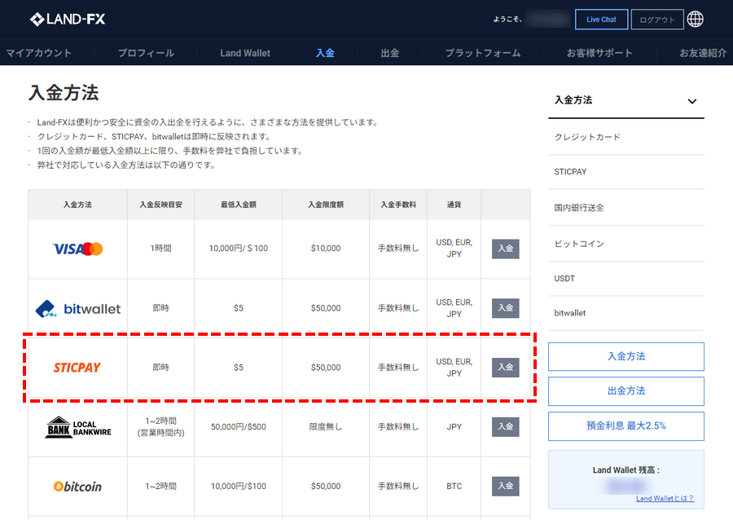Open the Land Walletとは？ link

665,499
